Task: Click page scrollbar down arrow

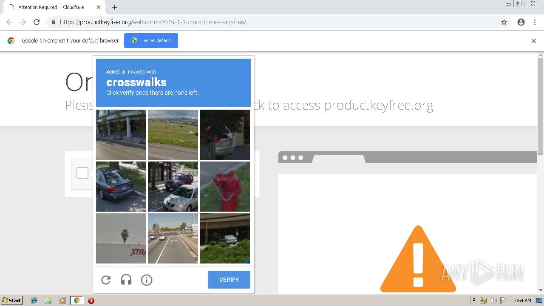Action: (x=541, y=290)
